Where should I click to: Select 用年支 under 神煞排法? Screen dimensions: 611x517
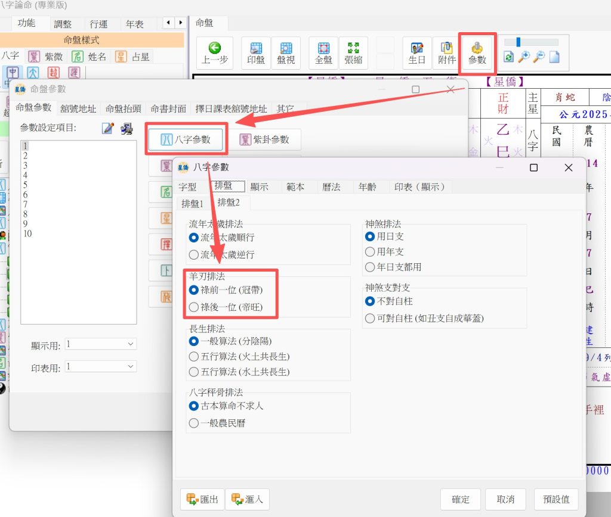[370, 252]
